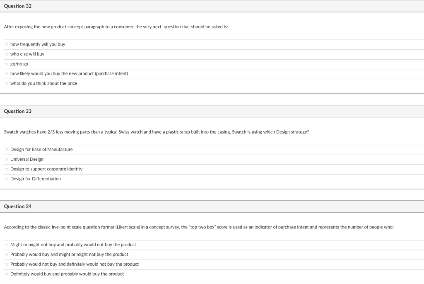424x284 pixels.
Task: Click the Swatch watches question text
Action: click(x=157, y=131)
